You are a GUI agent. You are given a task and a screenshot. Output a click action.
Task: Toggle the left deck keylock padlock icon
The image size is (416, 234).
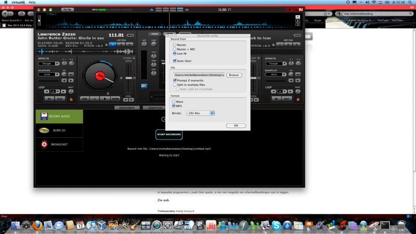134,58
